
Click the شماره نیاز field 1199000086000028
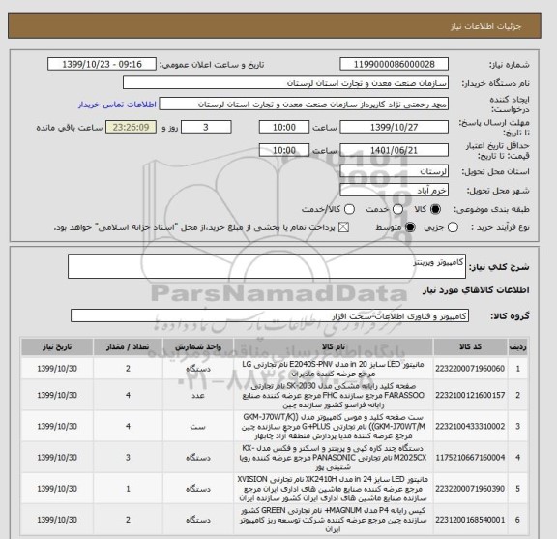[x=394, y=65]
